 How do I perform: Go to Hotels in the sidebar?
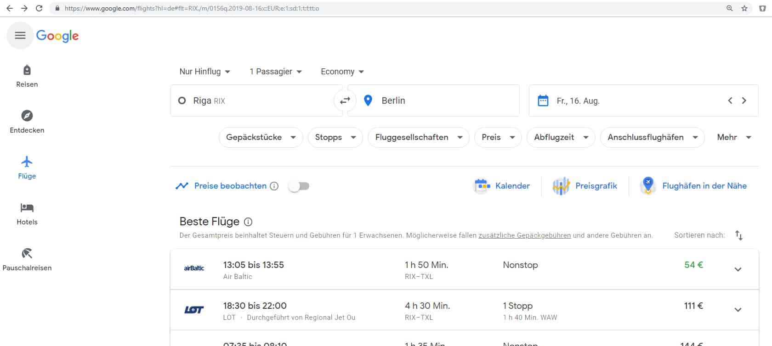point(27,214)
